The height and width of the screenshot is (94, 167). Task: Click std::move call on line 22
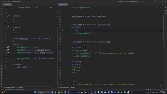82,50
